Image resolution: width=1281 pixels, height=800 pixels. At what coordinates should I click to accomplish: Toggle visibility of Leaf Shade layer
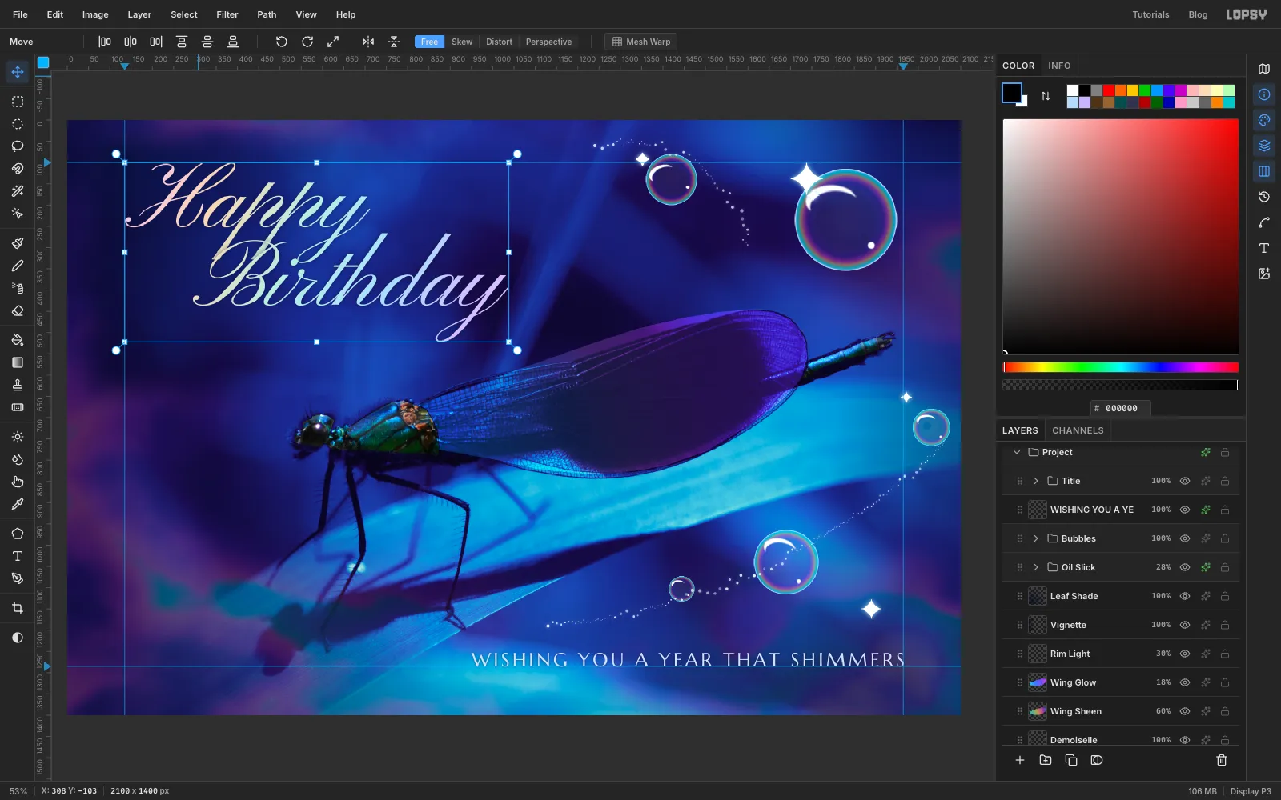point(1185,596)
